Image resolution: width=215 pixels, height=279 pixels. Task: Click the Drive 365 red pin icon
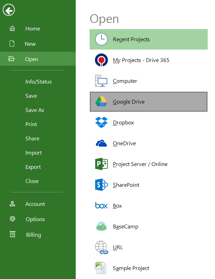tap(101, 60)
